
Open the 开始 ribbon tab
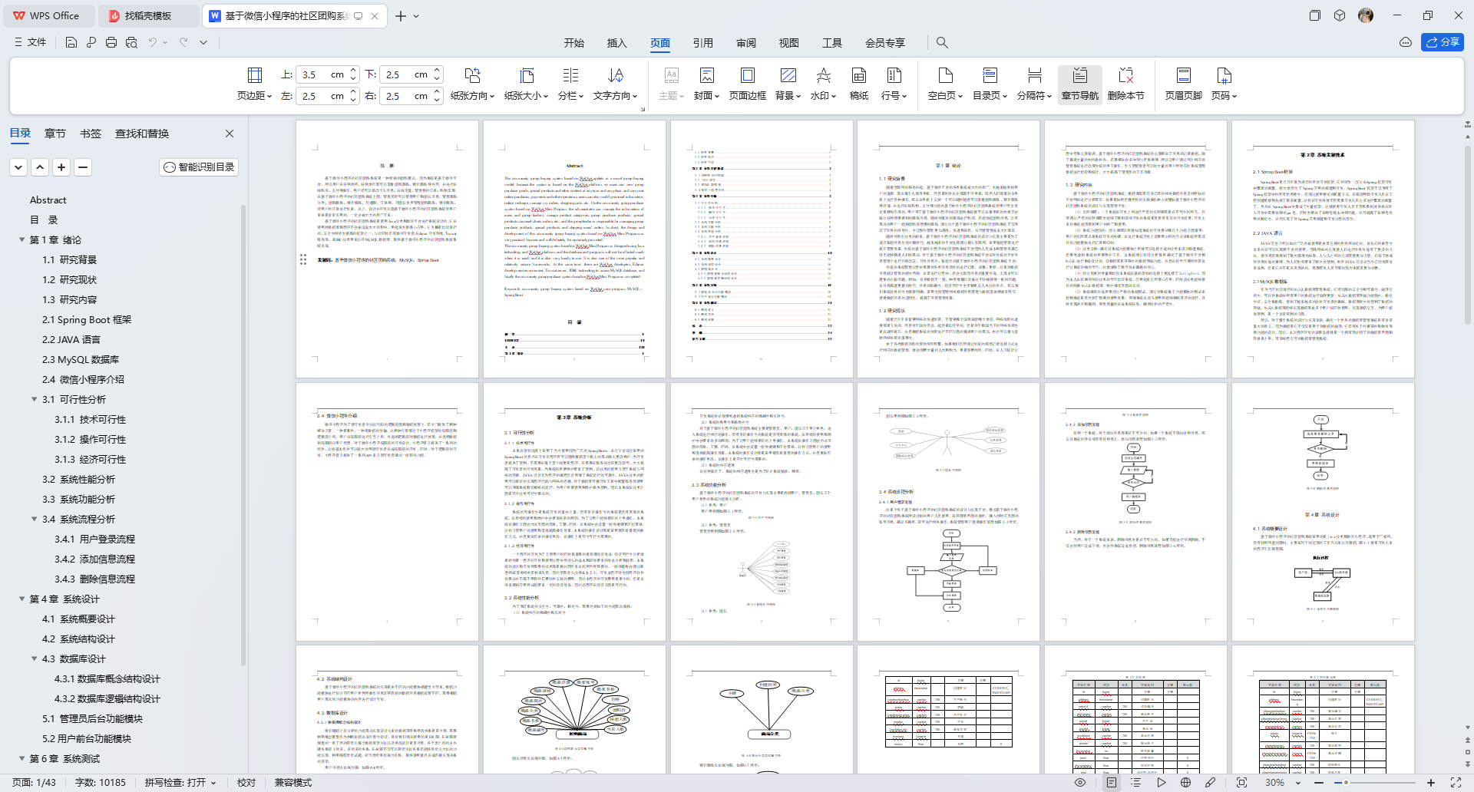(x=574, y=43)
